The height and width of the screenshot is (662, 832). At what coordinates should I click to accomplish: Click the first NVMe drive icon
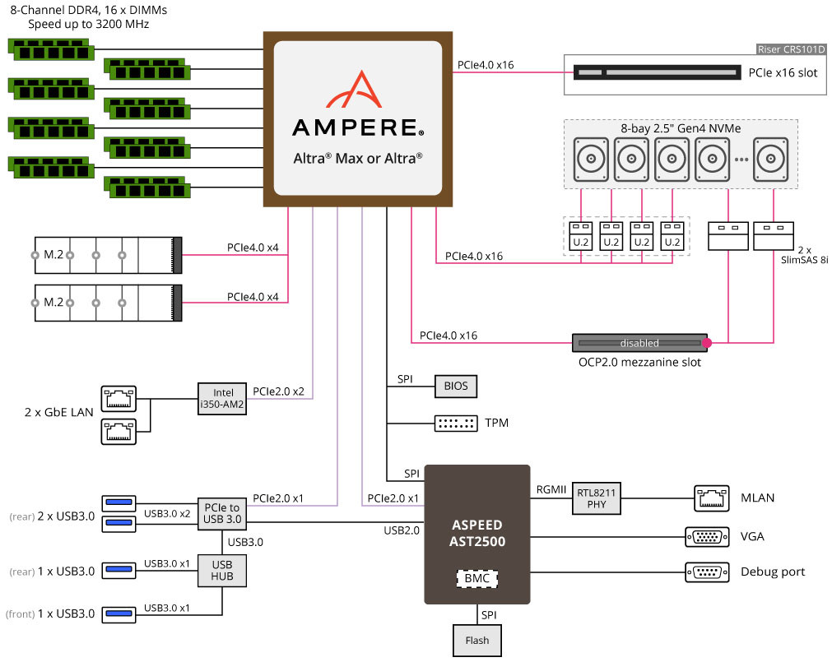pyautogui.click(x=591, y=159)
